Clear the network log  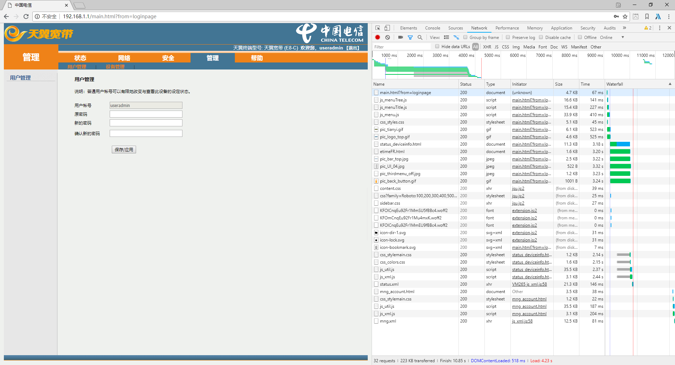(387, 37)
